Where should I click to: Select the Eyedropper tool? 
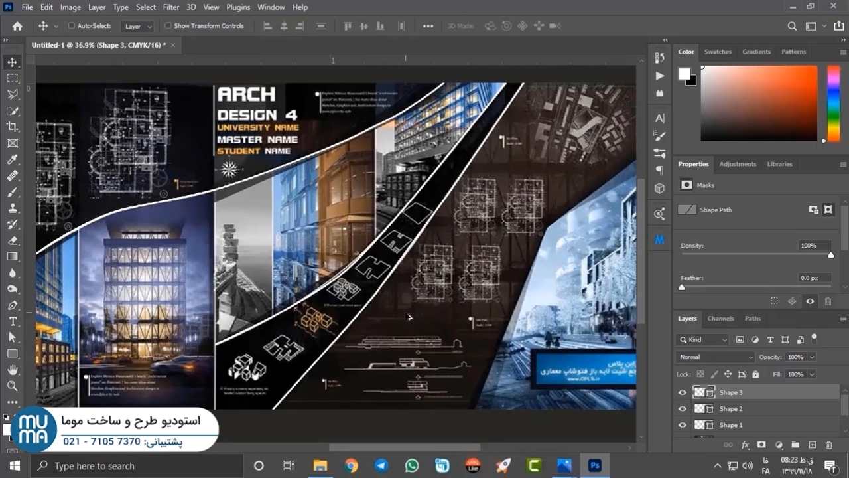pyautogui.click(x=13, y=159)
